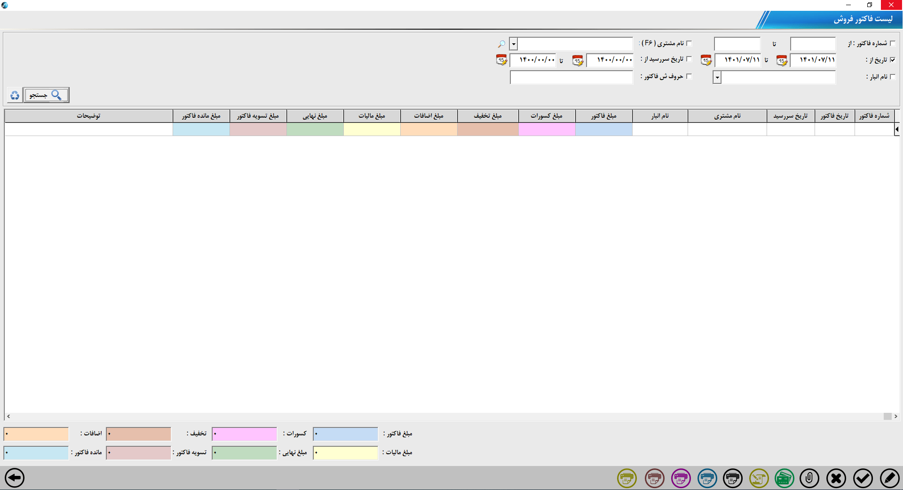Open the customer name dropdown
903x490 pixels.
(x=514, y=44)
